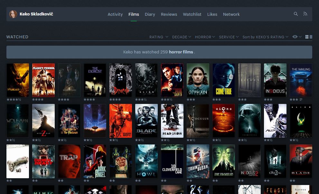Image resolution: width=319 pixels, height=194 pixels.
Task: Open the Network tab
Action: pyautogui.click(x=231, y=14)
